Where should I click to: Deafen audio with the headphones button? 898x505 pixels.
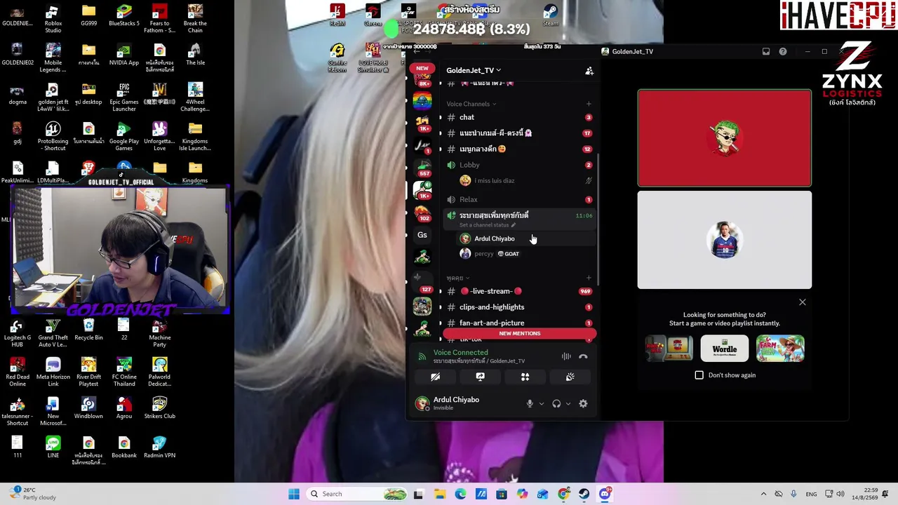[x=556, y=403]
